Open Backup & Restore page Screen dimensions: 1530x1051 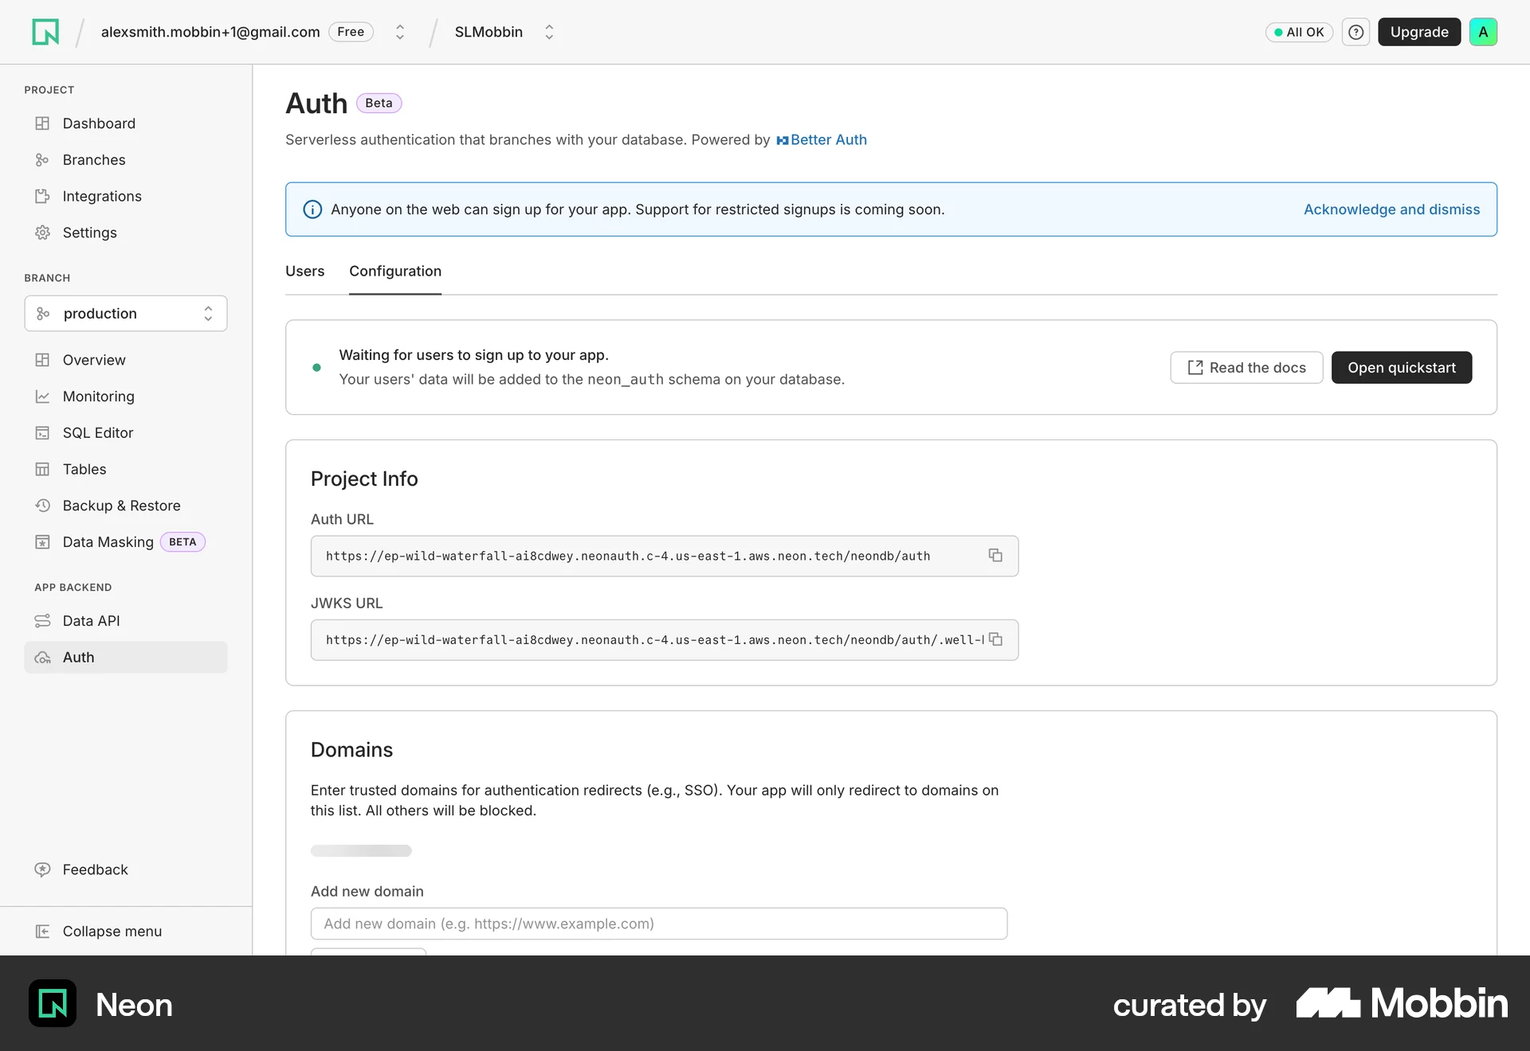126,506
